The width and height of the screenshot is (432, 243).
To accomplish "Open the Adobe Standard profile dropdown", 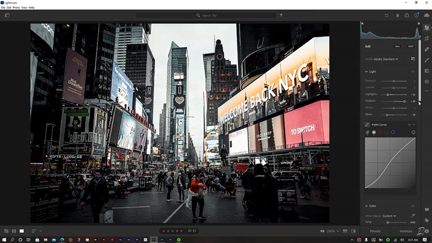I will pos(386,59).
